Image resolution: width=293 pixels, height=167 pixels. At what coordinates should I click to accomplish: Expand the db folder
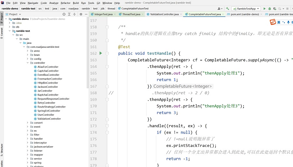click(9, 27)
